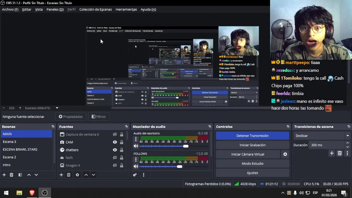Open the Ayuda menu
Viewport: 352px width, 198px height.
pyautogui.click(x=148, y=9)
